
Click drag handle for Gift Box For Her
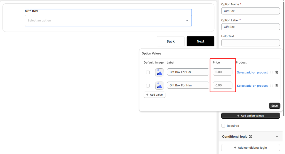coord(272,72)
